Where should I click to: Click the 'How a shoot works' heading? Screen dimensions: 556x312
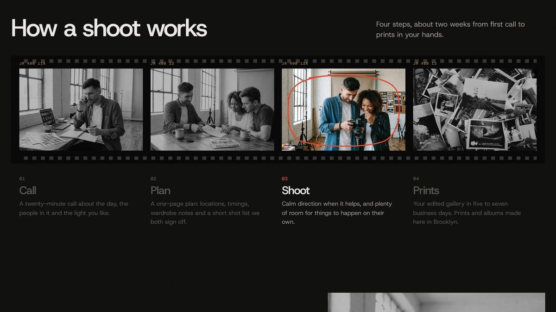pos(109,28)
